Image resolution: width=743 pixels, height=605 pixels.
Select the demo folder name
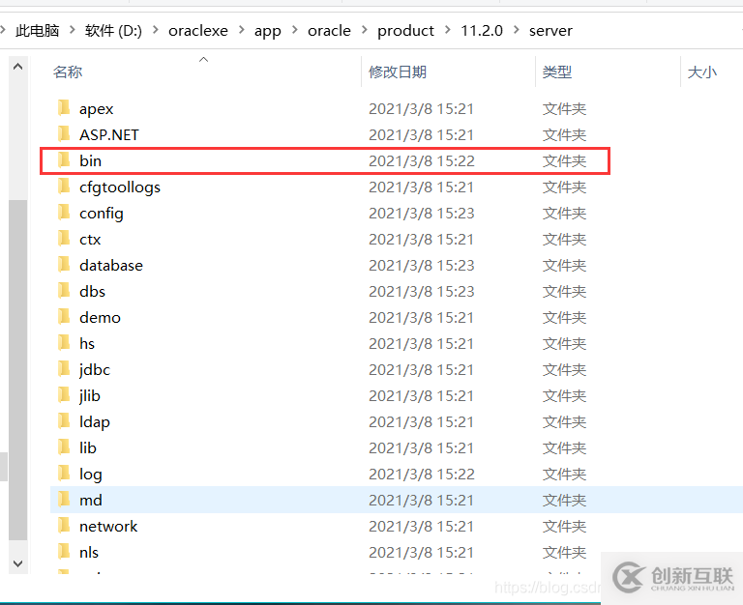click(100, 317)
